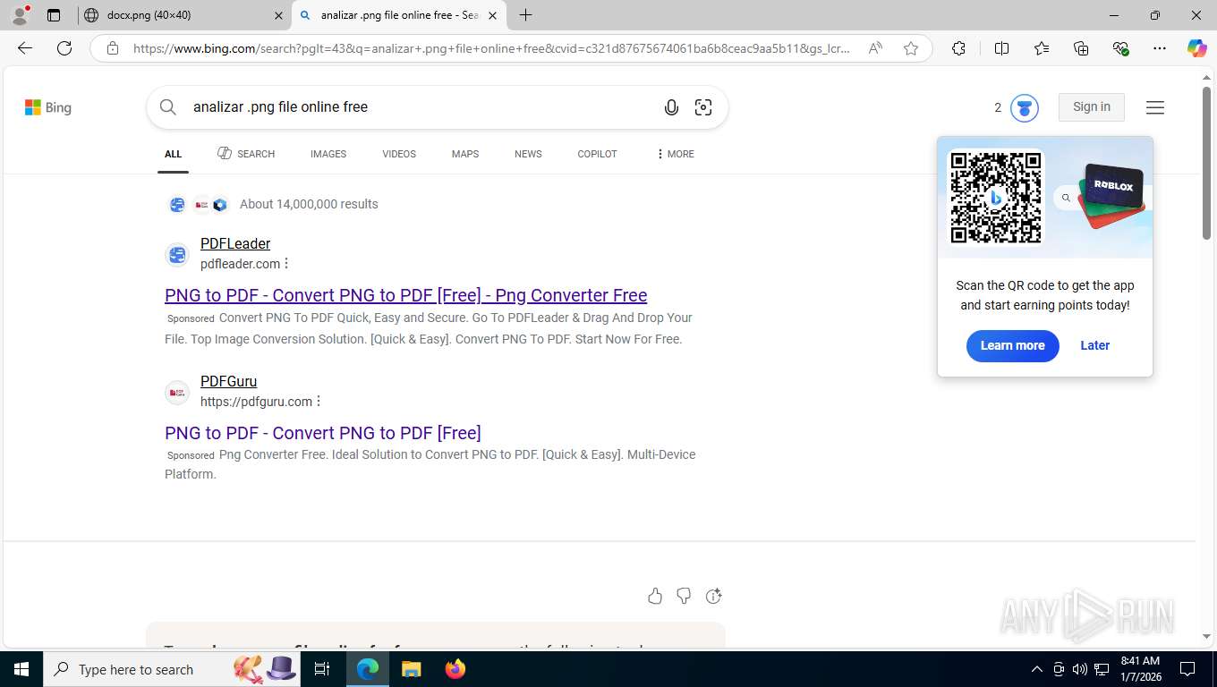Open PDFLeader site name link
The image size is (1217, 687).
[235, 243]
